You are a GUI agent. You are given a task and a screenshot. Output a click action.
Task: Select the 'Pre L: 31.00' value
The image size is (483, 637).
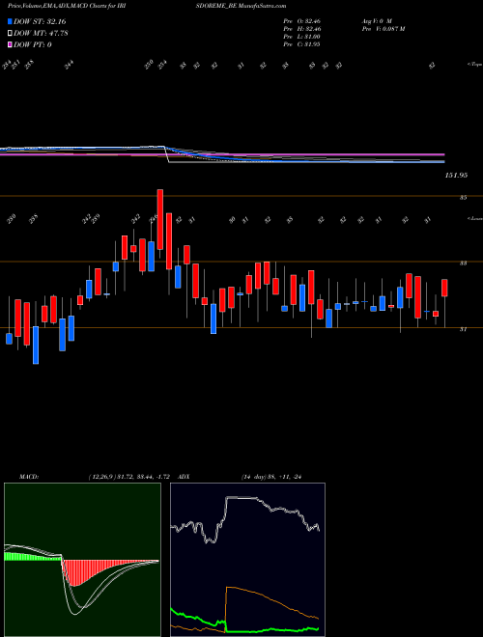click(302, 37)
